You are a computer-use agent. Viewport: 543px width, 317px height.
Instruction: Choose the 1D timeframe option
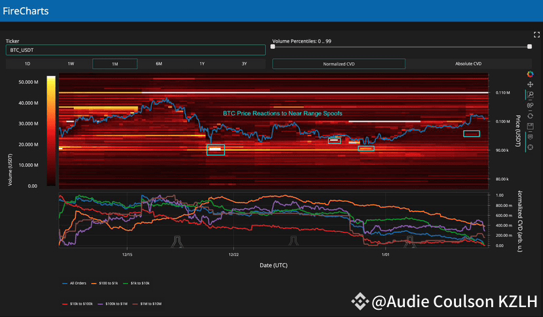28,64
